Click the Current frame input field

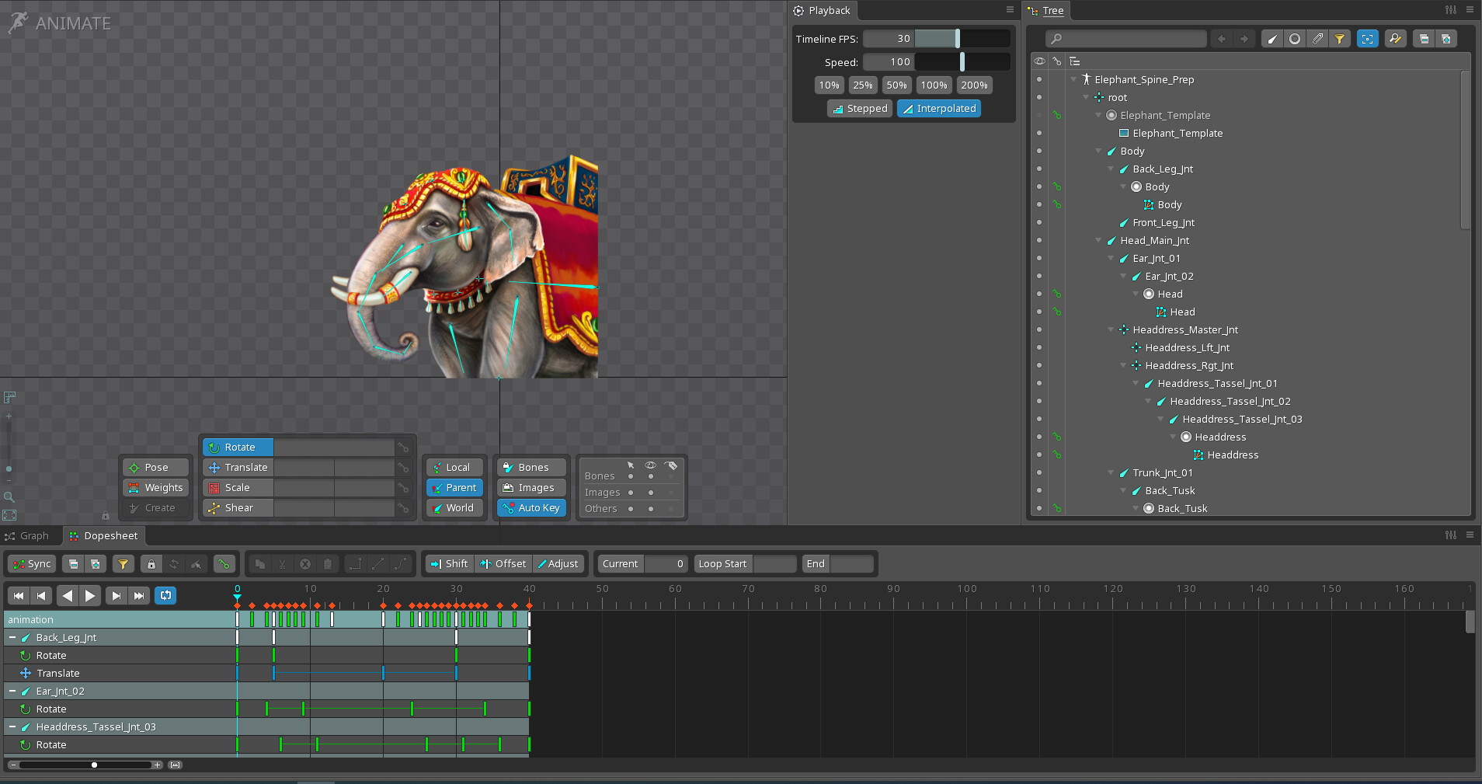[x=663, y=563]
